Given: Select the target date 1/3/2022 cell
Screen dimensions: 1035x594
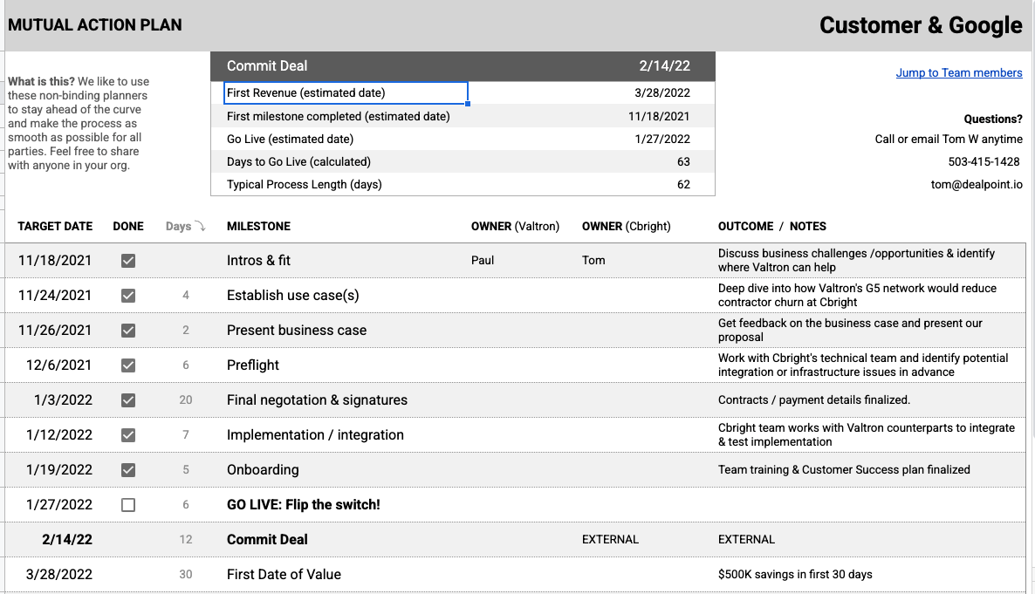Looking at the screenshot, I should pos(63,400).
